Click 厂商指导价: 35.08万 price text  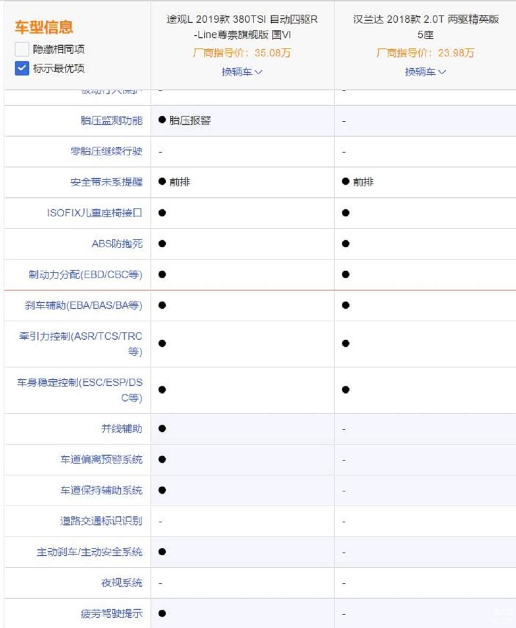[x=242, y=53]
